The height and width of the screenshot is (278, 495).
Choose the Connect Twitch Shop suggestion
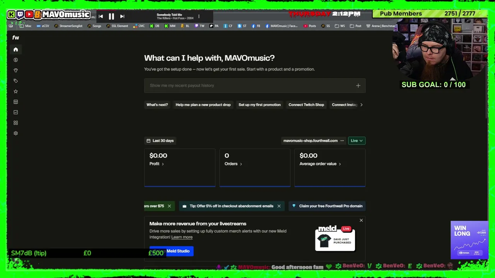306,105
